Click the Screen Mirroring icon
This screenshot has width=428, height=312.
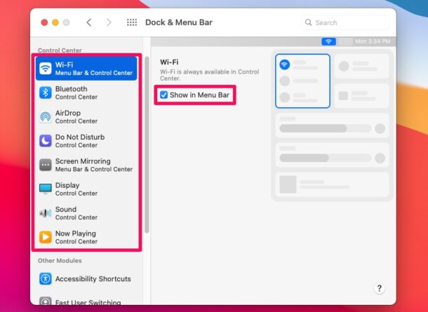coord(46,165)
